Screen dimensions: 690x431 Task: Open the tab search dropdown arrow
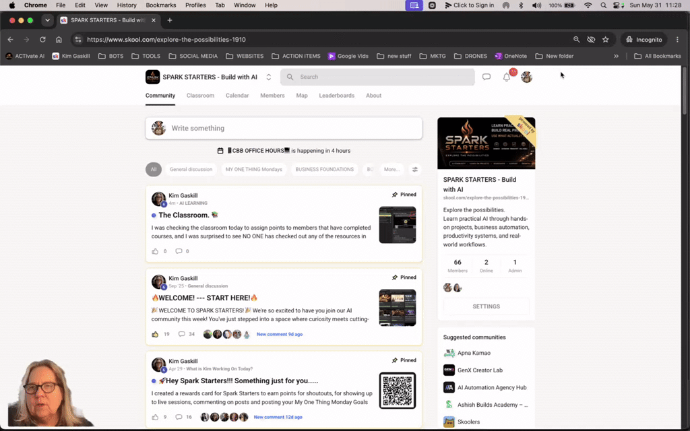(48, 20)
